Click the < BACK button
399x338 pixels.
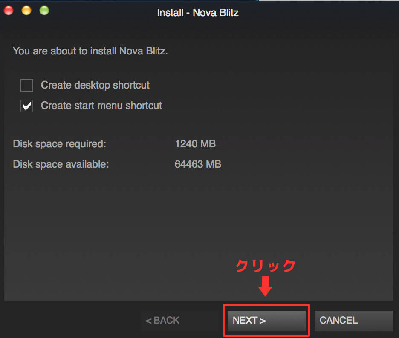pos(179,321)
